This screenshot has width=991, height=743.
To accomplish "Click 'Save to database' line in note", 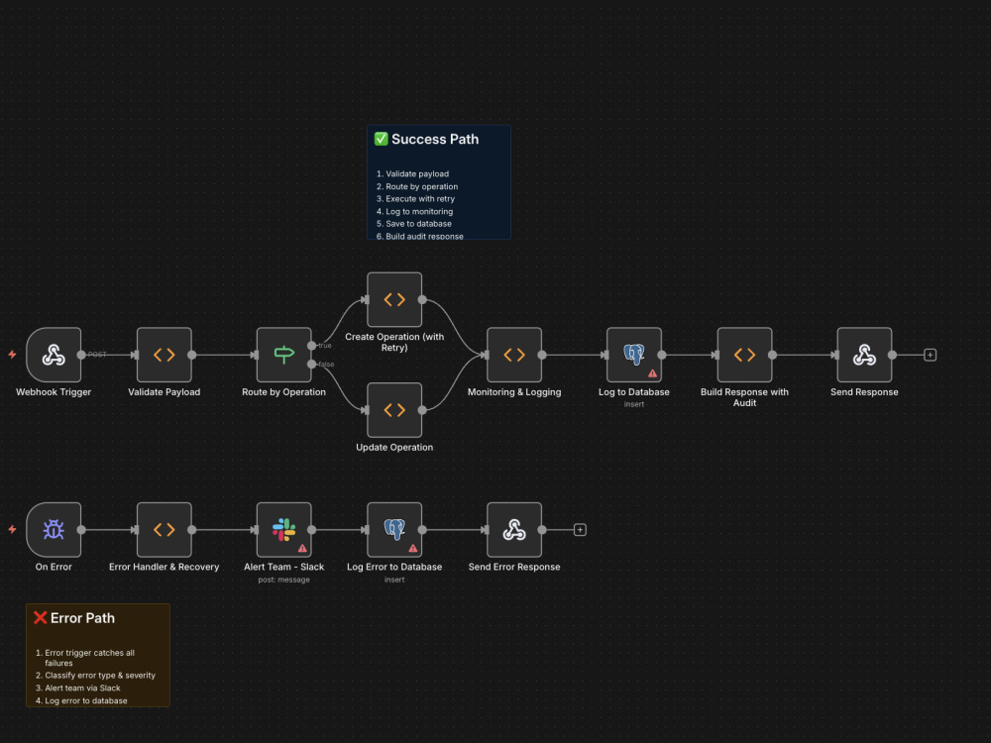I will tap(418, 224).
